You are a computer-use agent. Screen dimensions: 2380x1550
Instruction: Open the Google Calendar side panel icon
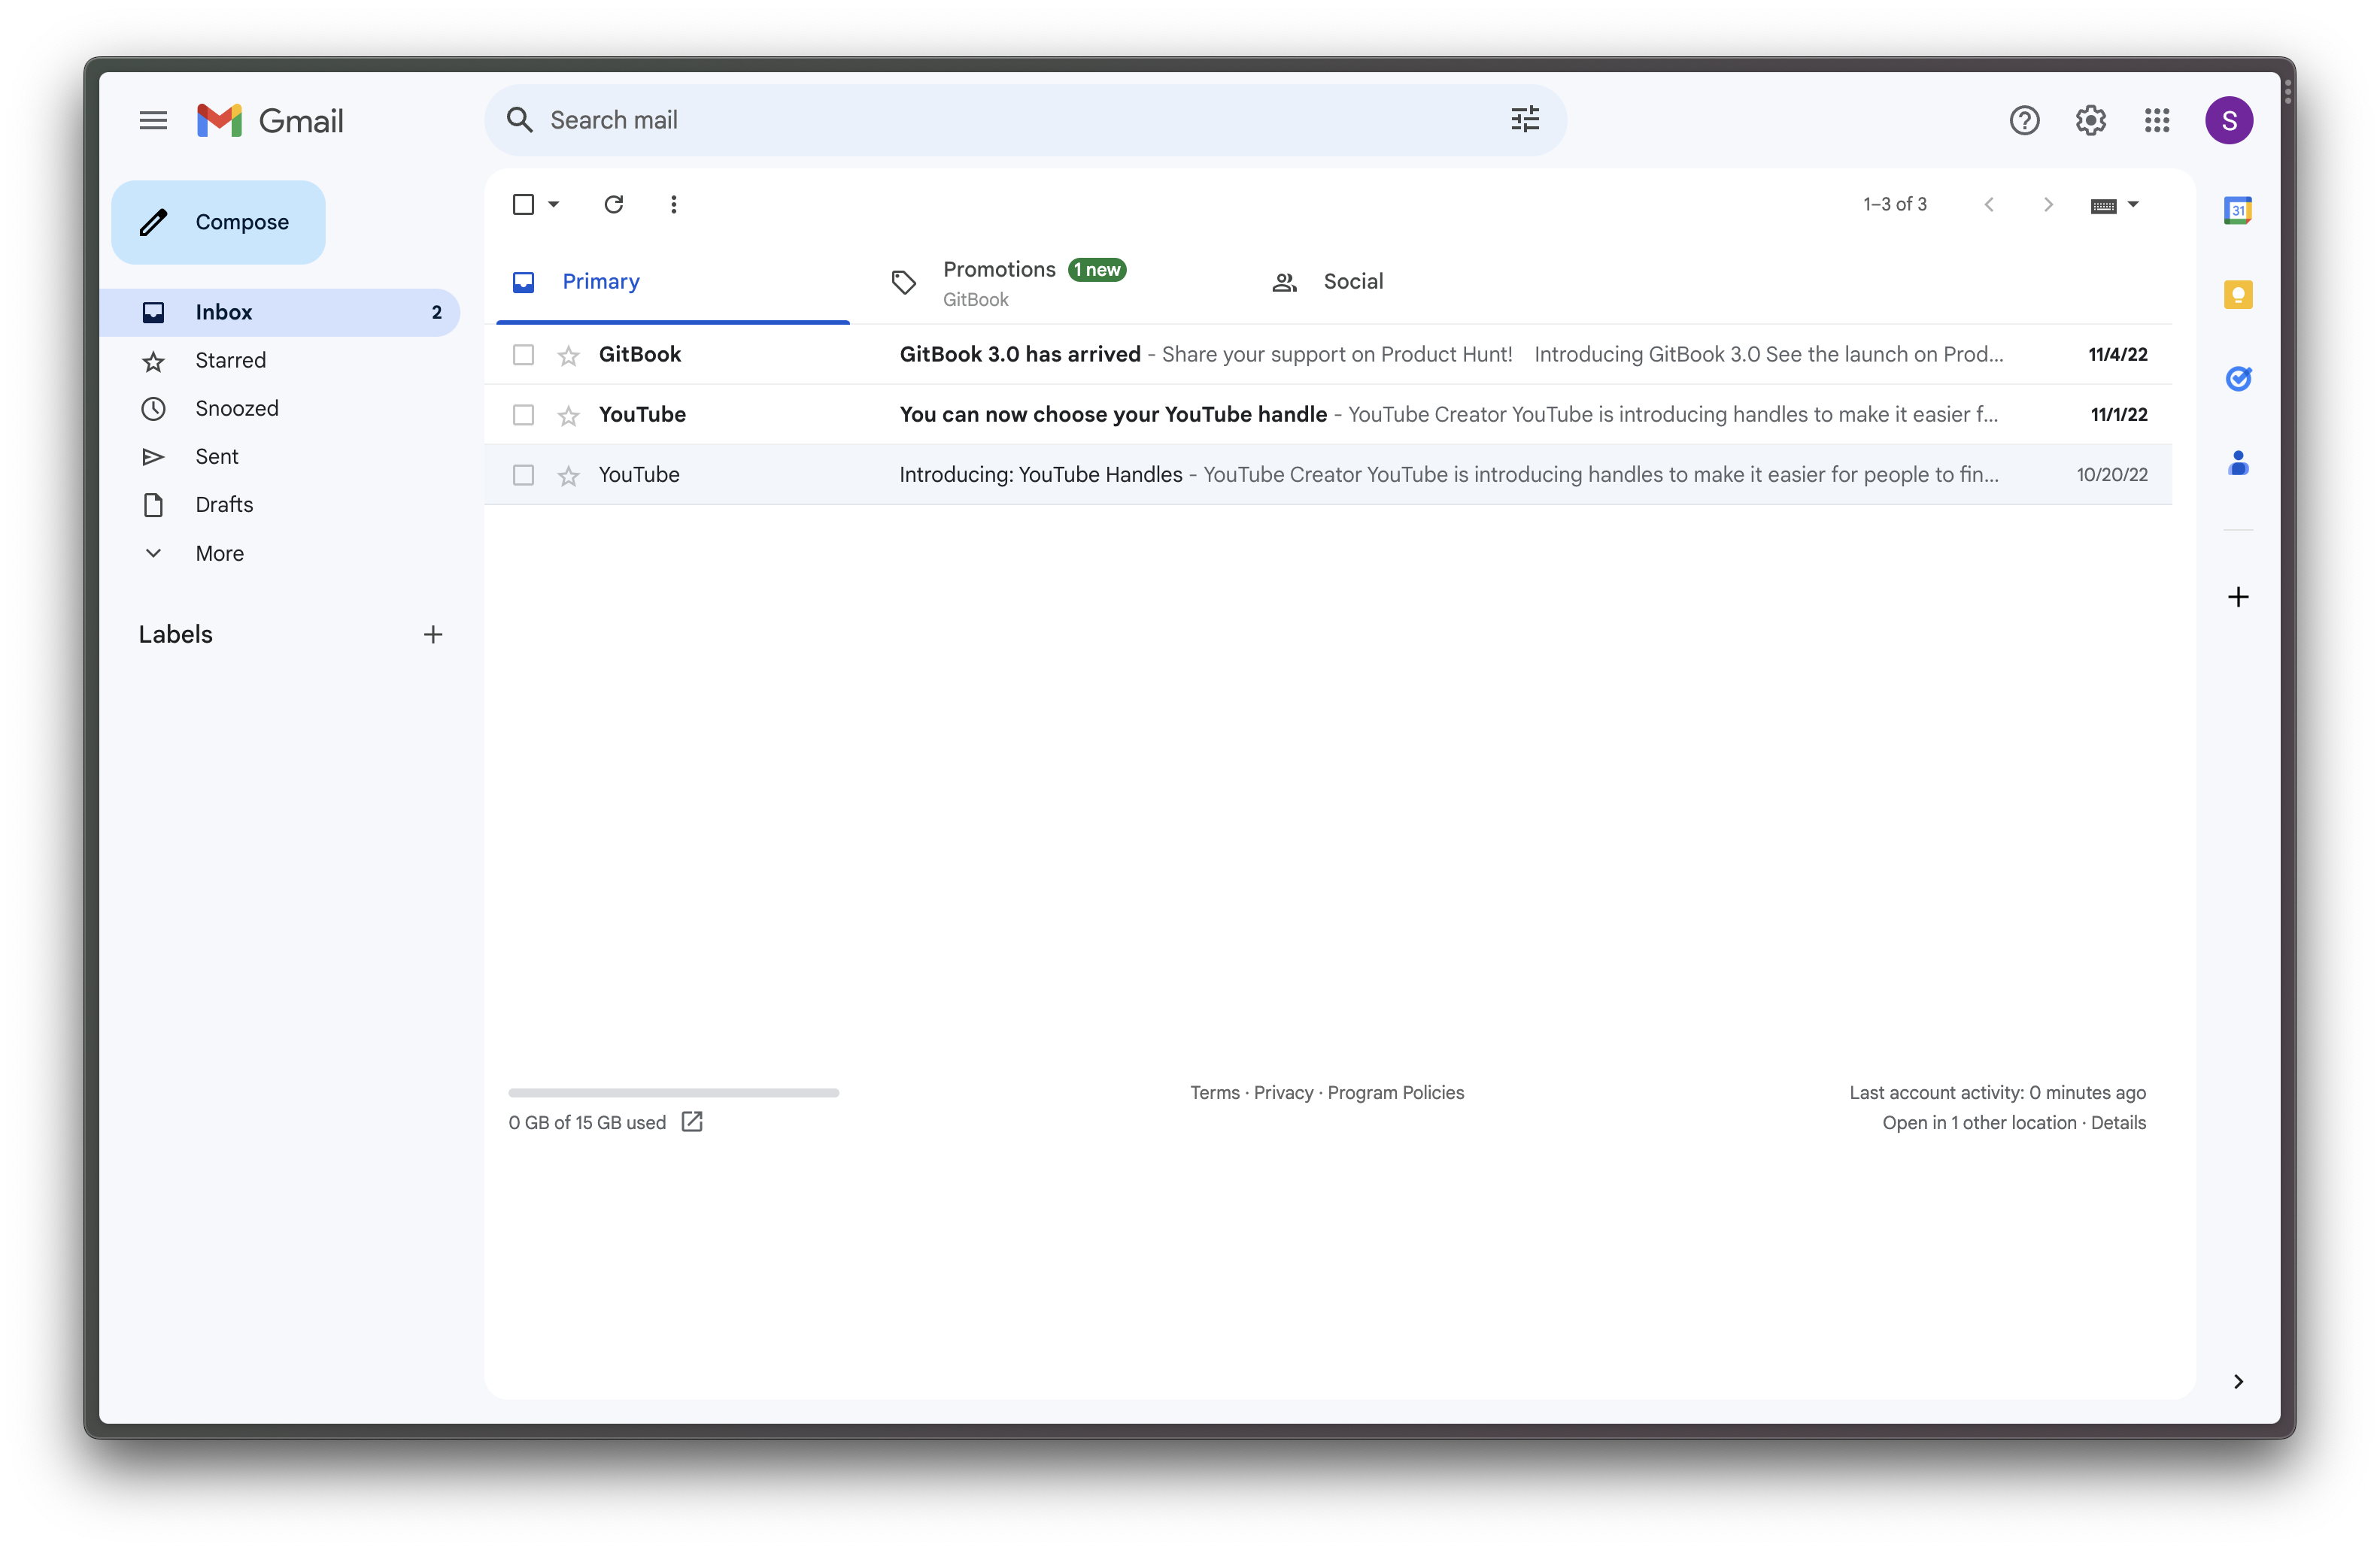coord(2237,211)
